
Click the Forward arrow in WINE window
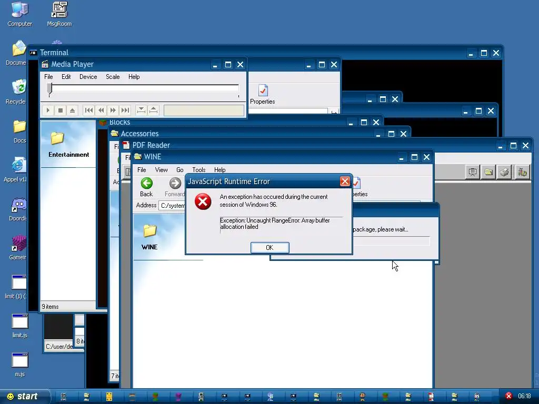[x=175, y=184]
